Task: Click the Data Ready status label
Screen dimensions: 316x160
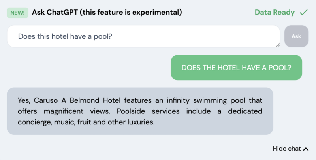Action: pyautogui.click(x=275, y=12)
